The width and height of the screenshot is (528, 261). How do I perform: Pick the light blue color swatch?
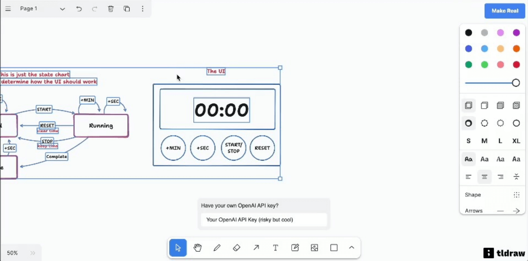(x=485, y=49)
